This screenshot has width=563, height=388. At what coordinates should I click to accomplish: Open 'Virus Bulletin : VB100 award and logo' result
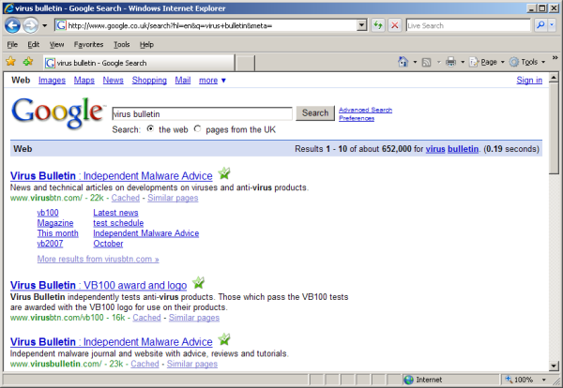coord(99,285)
